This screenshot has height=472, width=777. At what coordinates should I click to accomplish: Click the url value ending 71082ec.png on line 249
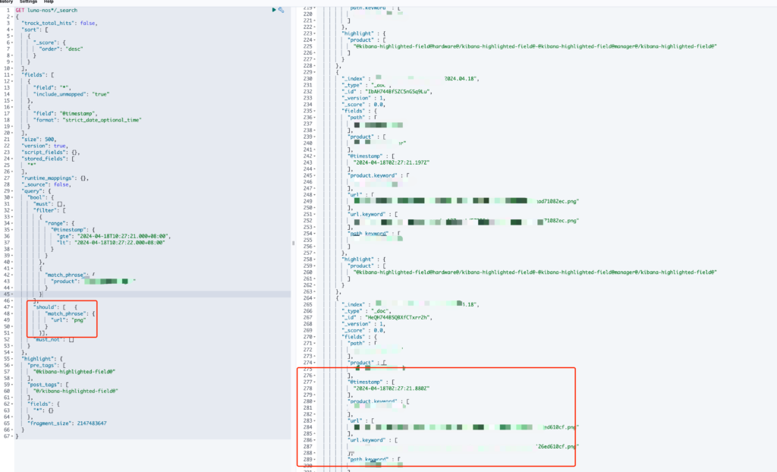(467, 201)
